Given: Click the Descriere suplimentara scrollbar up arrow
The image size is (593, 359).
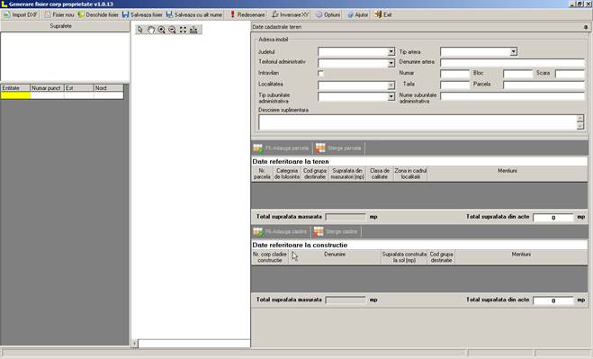Looking at the screenshot, I should click(x=580, y=119).
